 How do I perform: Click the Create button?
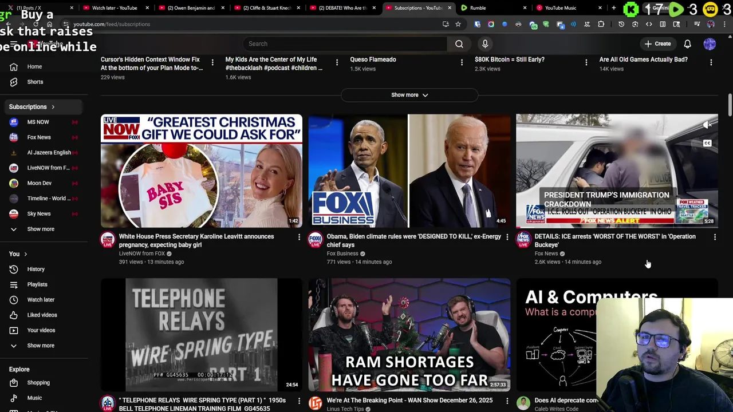coord(657,43)
